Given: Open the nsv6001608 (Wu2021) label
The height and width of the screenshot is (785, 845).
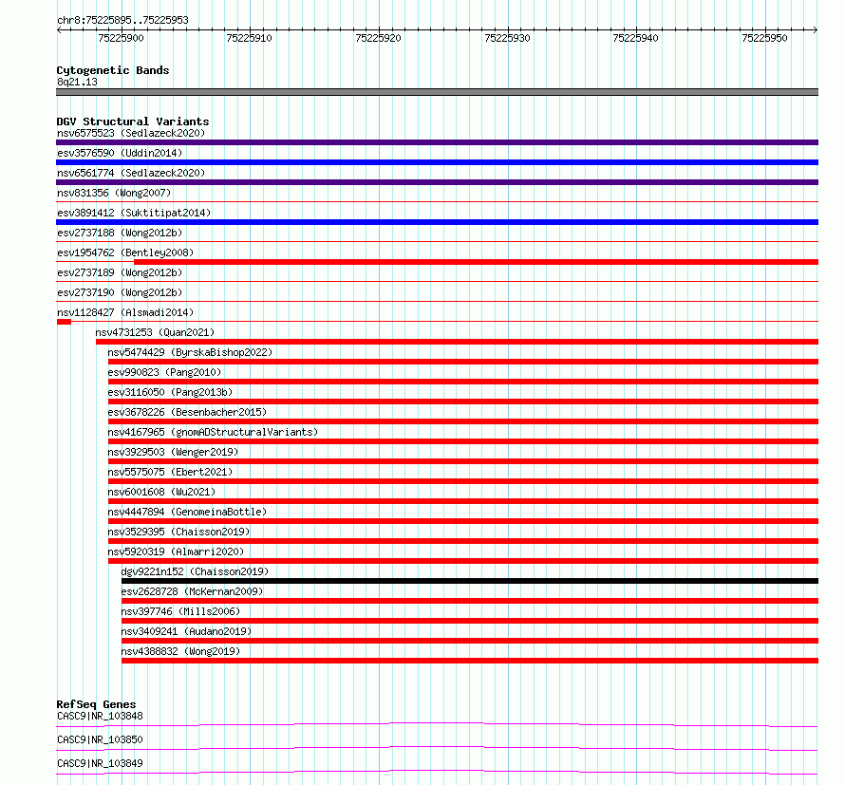Looking at the screenshot, I should pyautogui.click(x=161, y=492).
